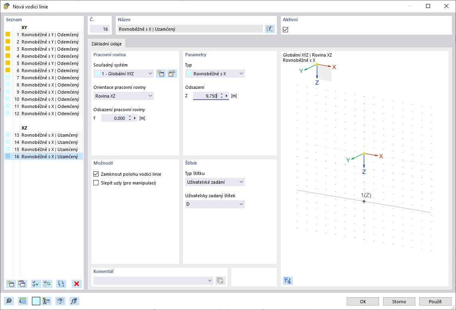Select list row 12 Rovnoběžně s X

coord(44,113)
